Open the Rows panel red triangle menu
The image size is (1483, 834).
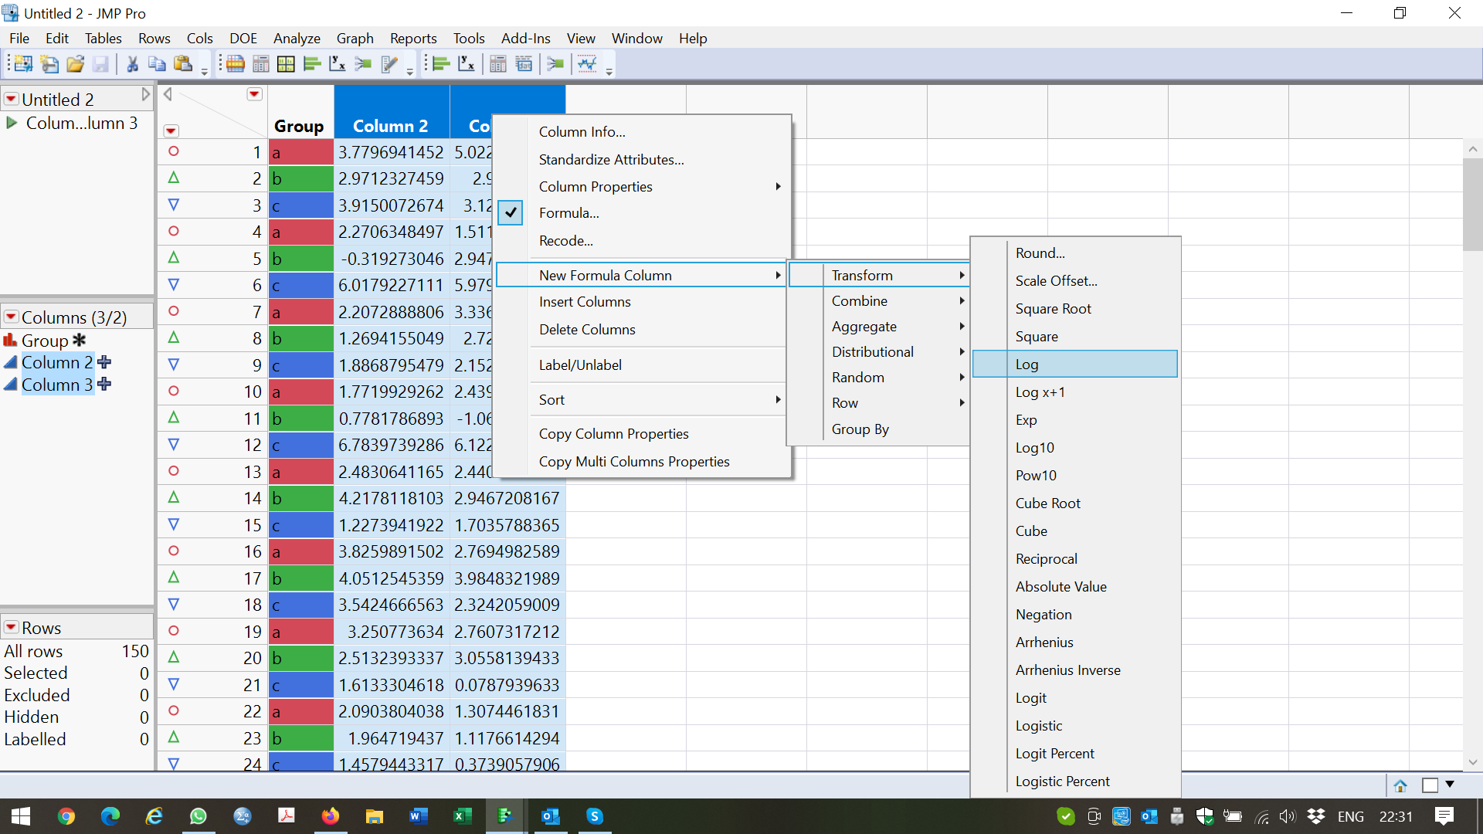12,627
